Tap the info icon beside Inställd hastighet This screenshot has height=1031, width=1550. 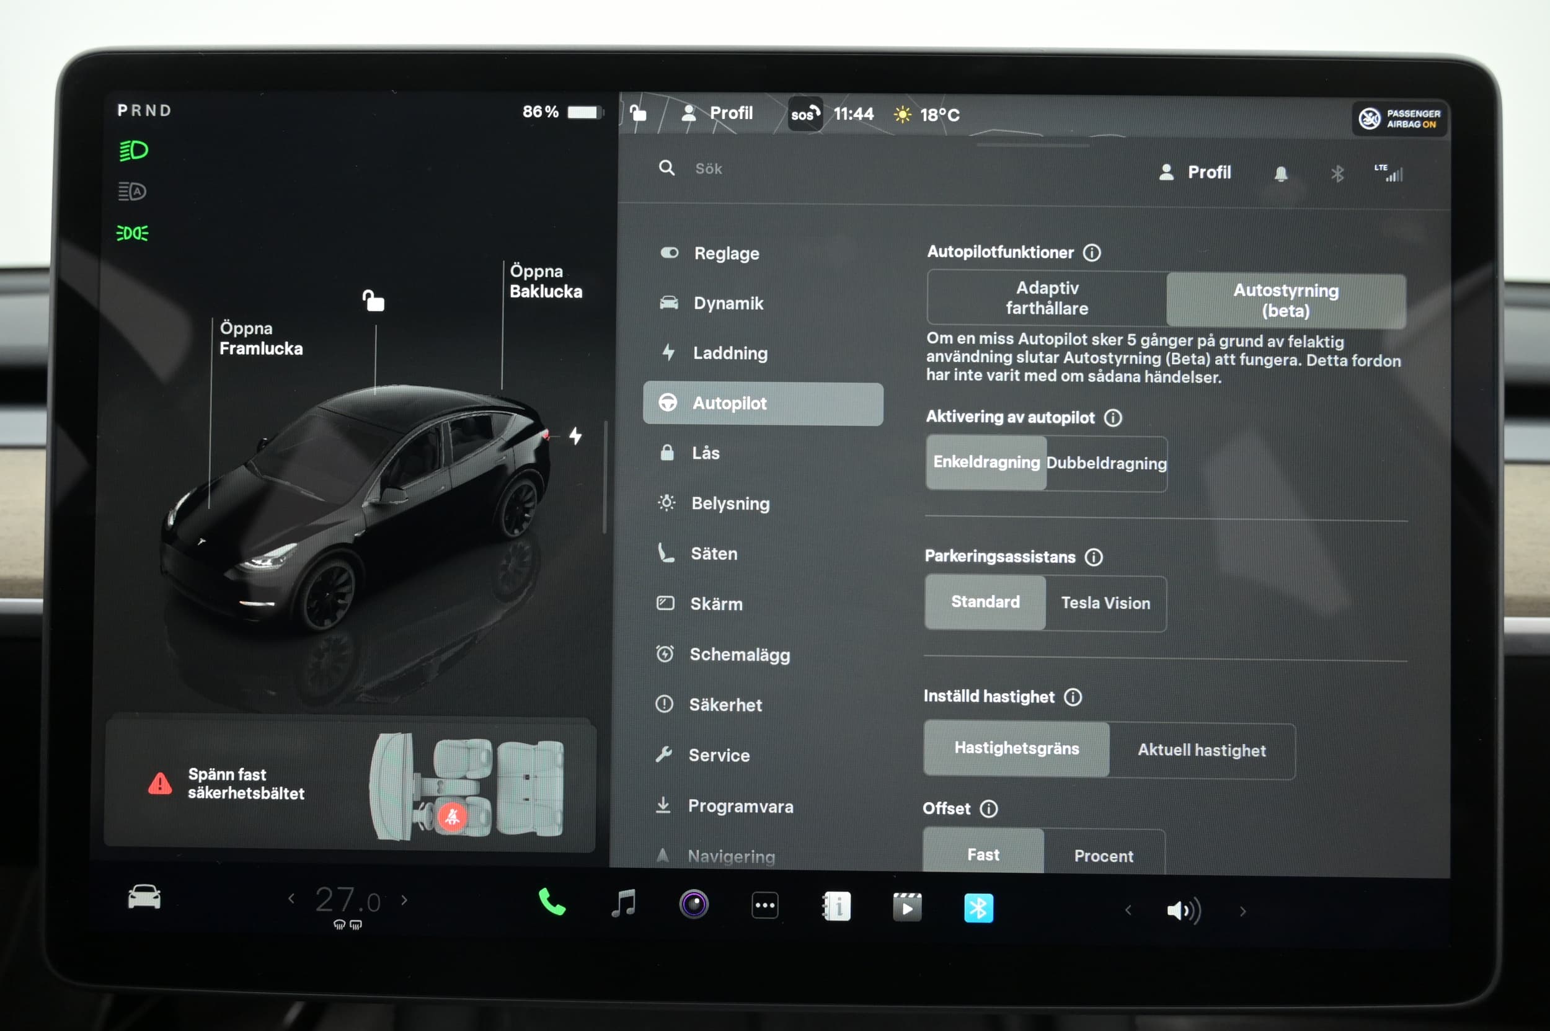(x=1073, y=697)
